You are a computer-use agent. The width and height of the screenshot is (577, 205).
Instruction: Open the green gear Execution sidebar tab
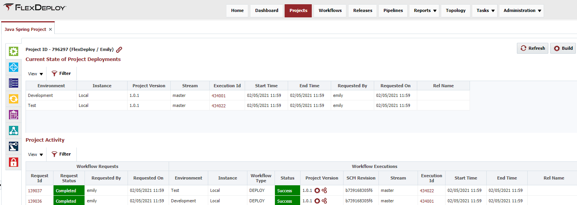[x=14, y=51]
